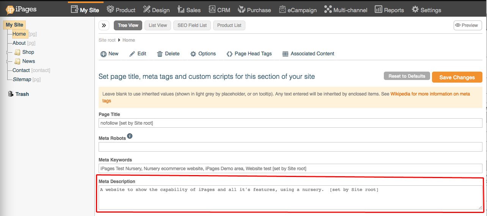487x216 pixels.
Task: Click the Options gear icon
Action: [x=193, y=54]
